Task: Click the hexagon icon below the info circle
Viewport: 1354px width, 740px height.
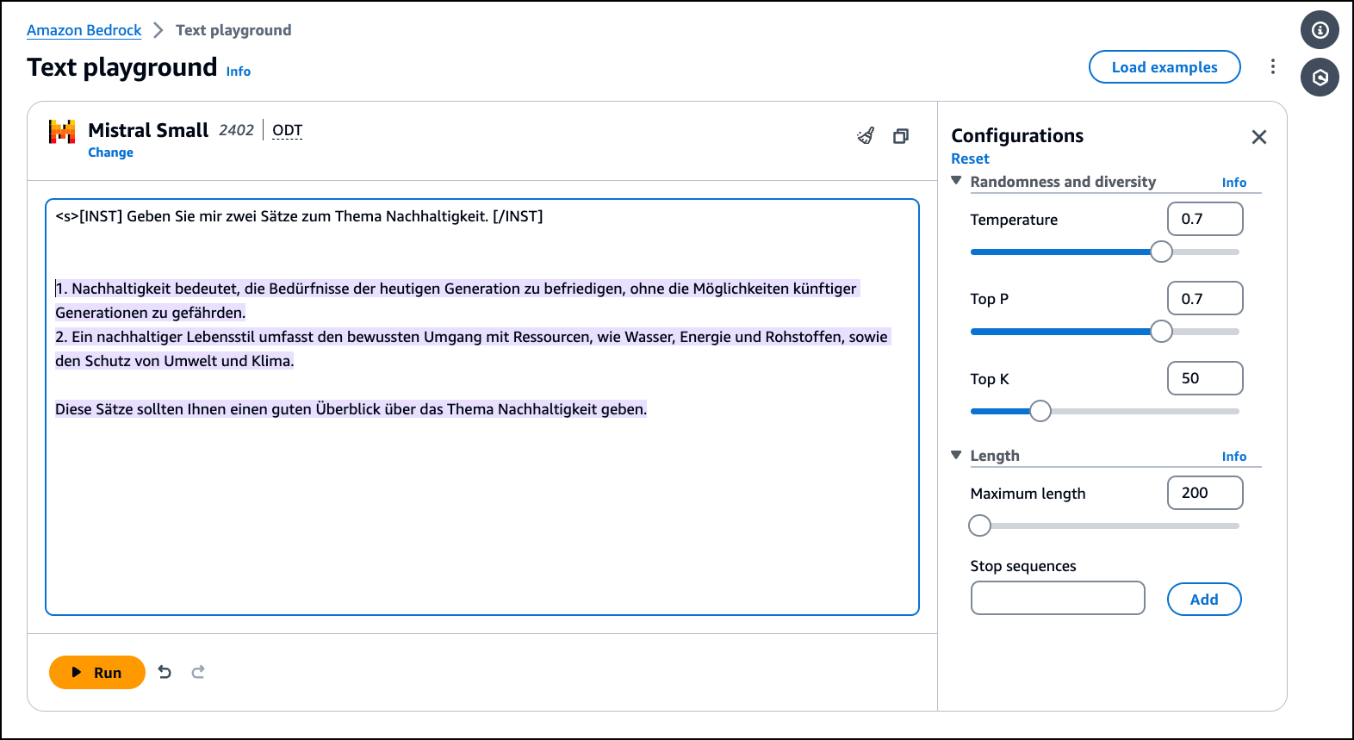Action: click(x=1320, y=78)
